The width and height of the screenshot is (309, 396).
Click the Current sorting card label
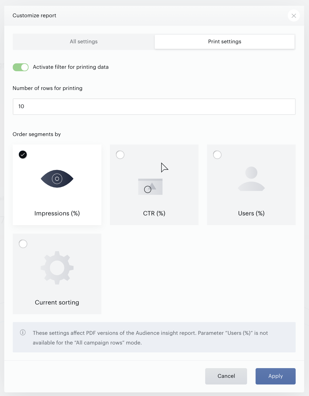point(57,302)
